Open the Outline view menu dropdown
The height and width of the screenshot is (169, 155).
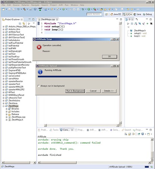128,27
